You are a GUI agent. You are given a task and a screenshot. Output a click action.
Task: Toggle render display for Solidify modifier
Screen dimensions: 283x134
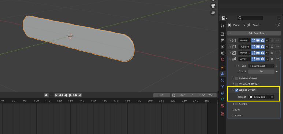point(262,46)
